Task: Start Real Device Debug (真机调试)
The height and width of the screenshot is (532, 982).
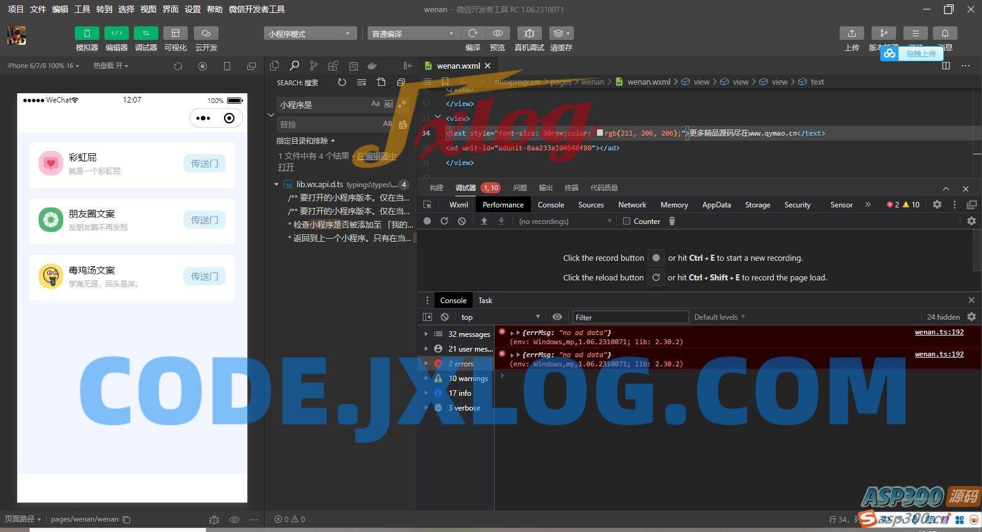Action: [529, 33]
